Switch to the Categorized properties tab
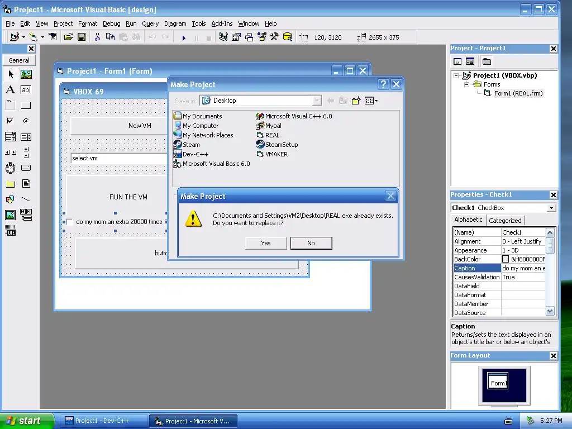Viewport: 572px width, 429px height. tap(505, 220)
